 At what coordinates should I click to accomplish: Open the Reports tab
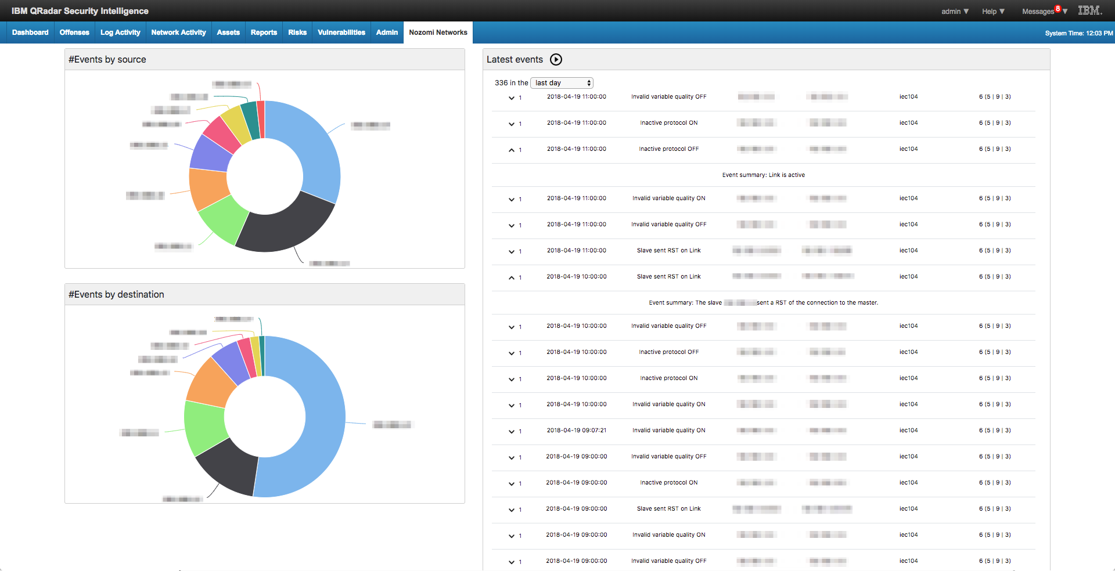[264, 32]
